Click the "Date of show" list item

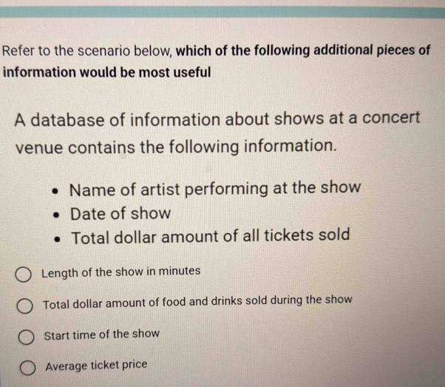[120, 214]
